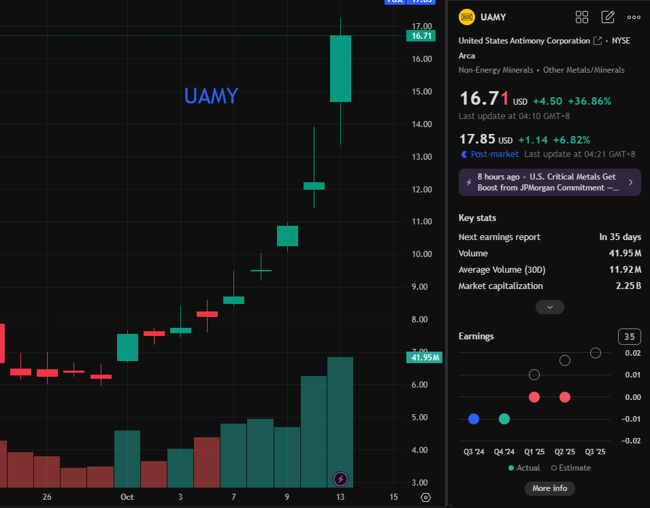The height and width of the screenshot is (508, 650).
Task: Click the Q1 '25 red actual earnings dot
Action: point(534,397)
